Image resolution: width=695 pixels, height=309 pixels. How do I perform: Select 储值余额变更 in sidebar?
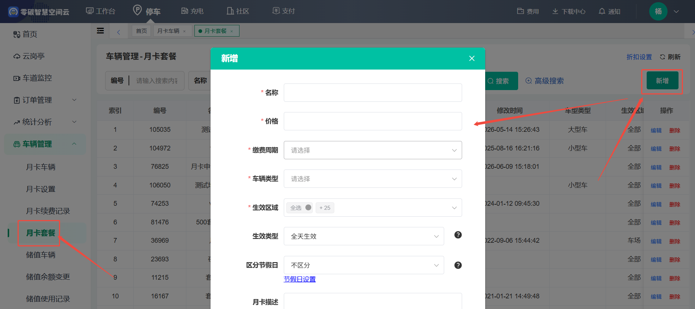pyautogui.click(x=48, y=277)
